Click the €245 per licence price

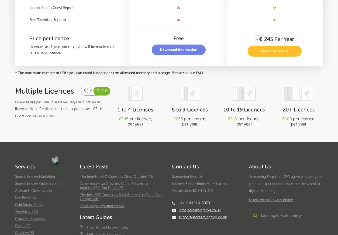point(124,119)
